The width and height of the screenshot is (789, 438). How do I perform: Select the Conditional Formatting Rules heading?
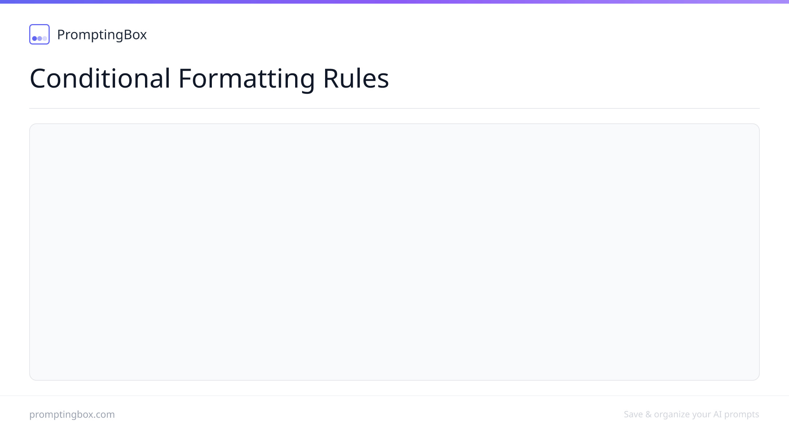click(x=209, y=78)
